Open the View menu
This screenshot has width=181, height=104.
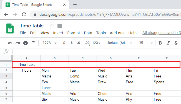pyautogui.click(x=45, y=33)
